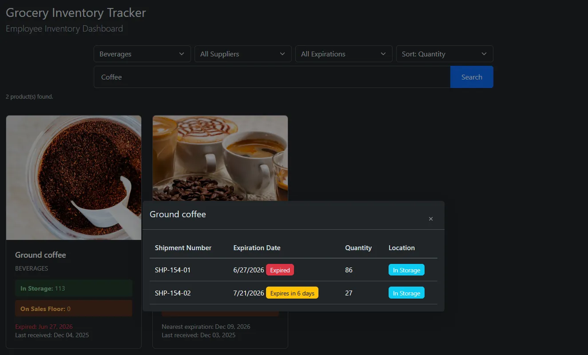Select the Ground coffee product photo
Viewport: 588px width, 355px height.
(x=74, y=178)
